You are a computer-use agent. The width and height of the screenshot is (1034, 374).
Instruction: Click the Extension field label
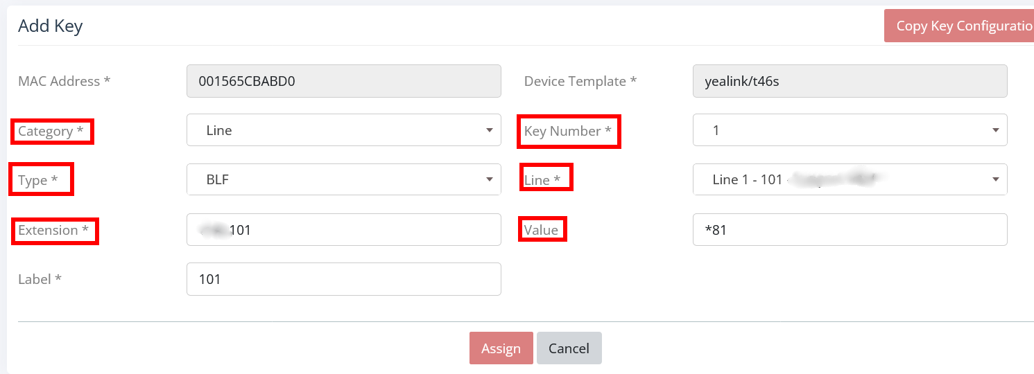[53, 231]
